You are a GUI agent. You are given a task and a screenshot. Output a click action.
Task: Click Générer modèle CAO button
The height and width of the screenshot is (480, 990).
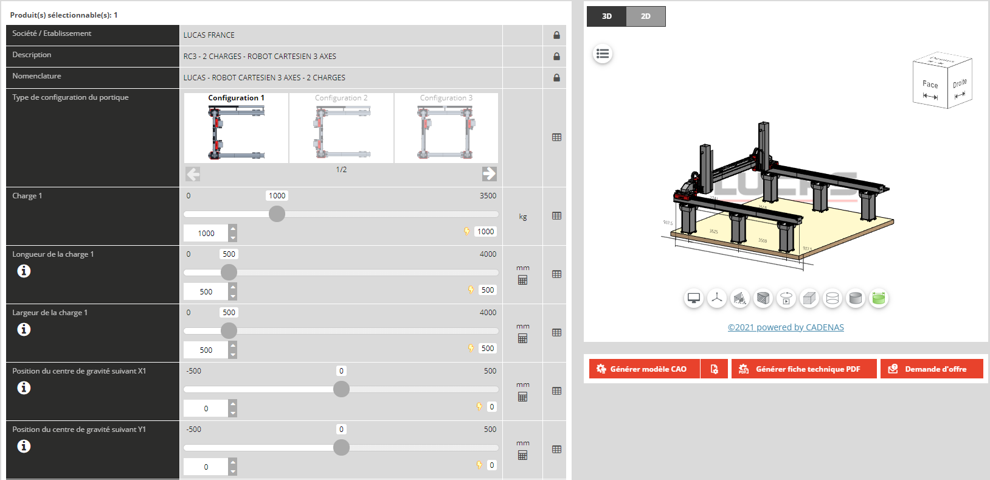645,369
